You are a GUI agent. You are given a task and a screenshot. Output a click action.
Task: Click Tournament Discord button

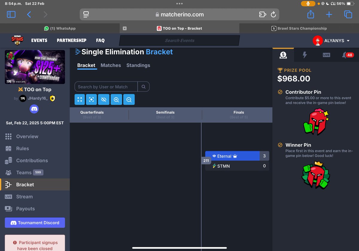[35, 223]
